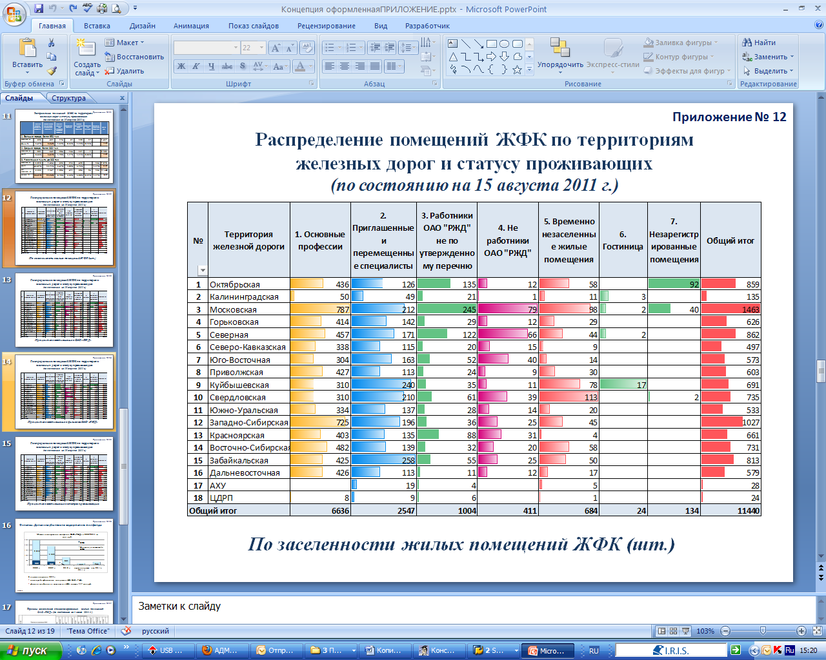Toggle strikethrough formatting

[227, 66]
